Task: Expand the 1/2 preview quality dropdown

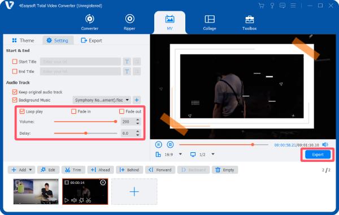Action: [x=213, y=154]
